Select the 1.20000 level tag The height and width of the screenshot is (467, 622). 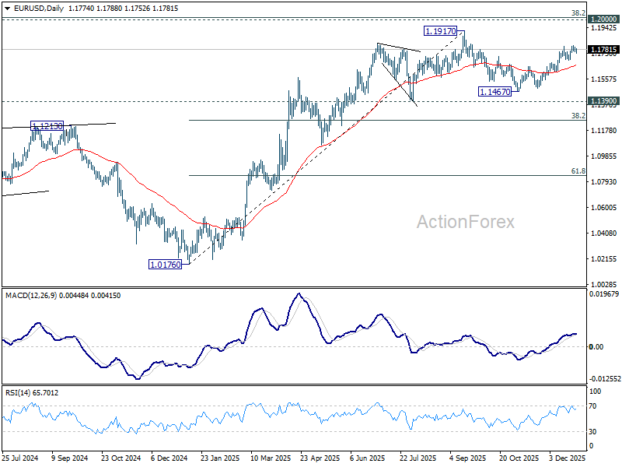604,19
